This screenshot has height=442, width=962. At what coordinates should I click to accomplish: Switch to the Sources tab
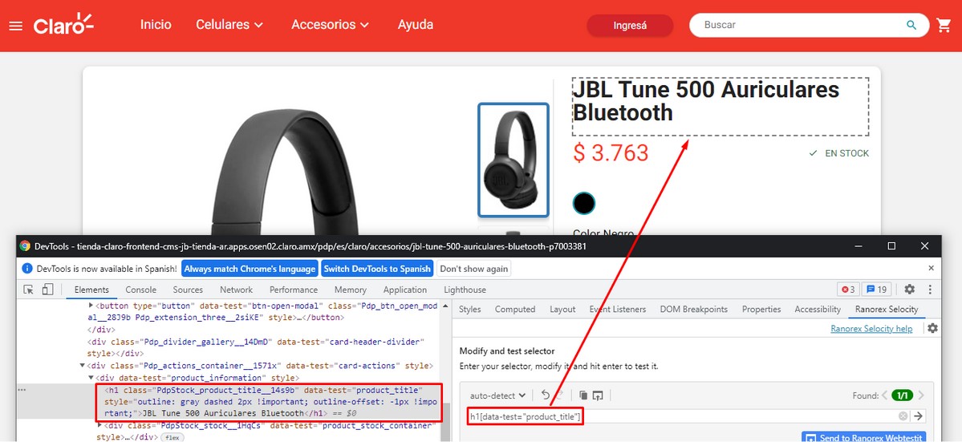tap(188, 290)
